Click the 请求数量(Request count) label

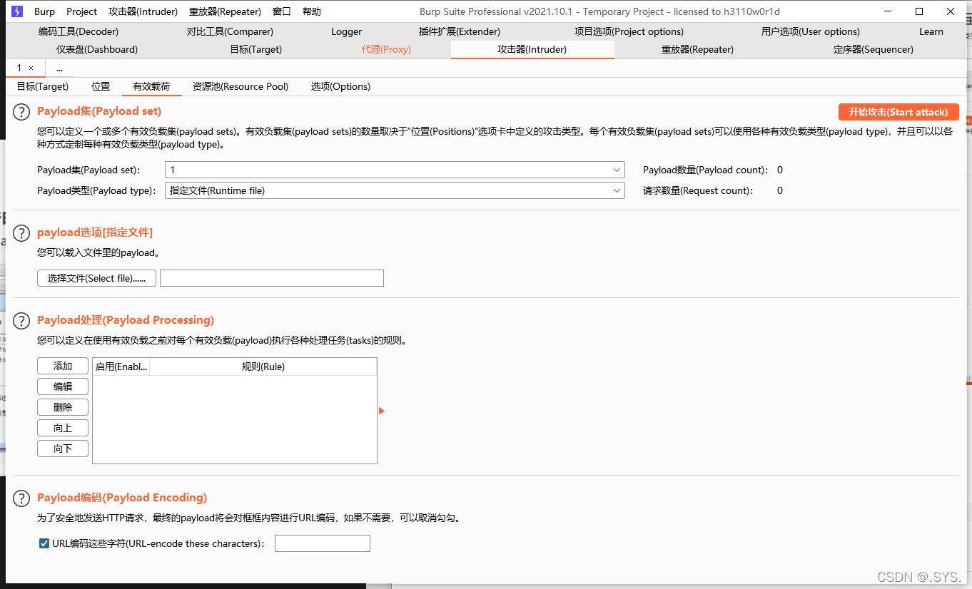(x=698, y=190)
